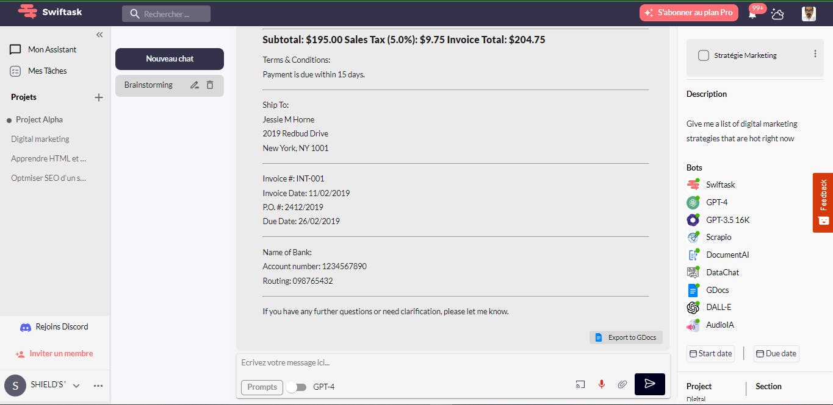The width and height of the screenshot is (833, 405).
Task: Select the Swiftask bot
Action: click(x=711, y=185)
